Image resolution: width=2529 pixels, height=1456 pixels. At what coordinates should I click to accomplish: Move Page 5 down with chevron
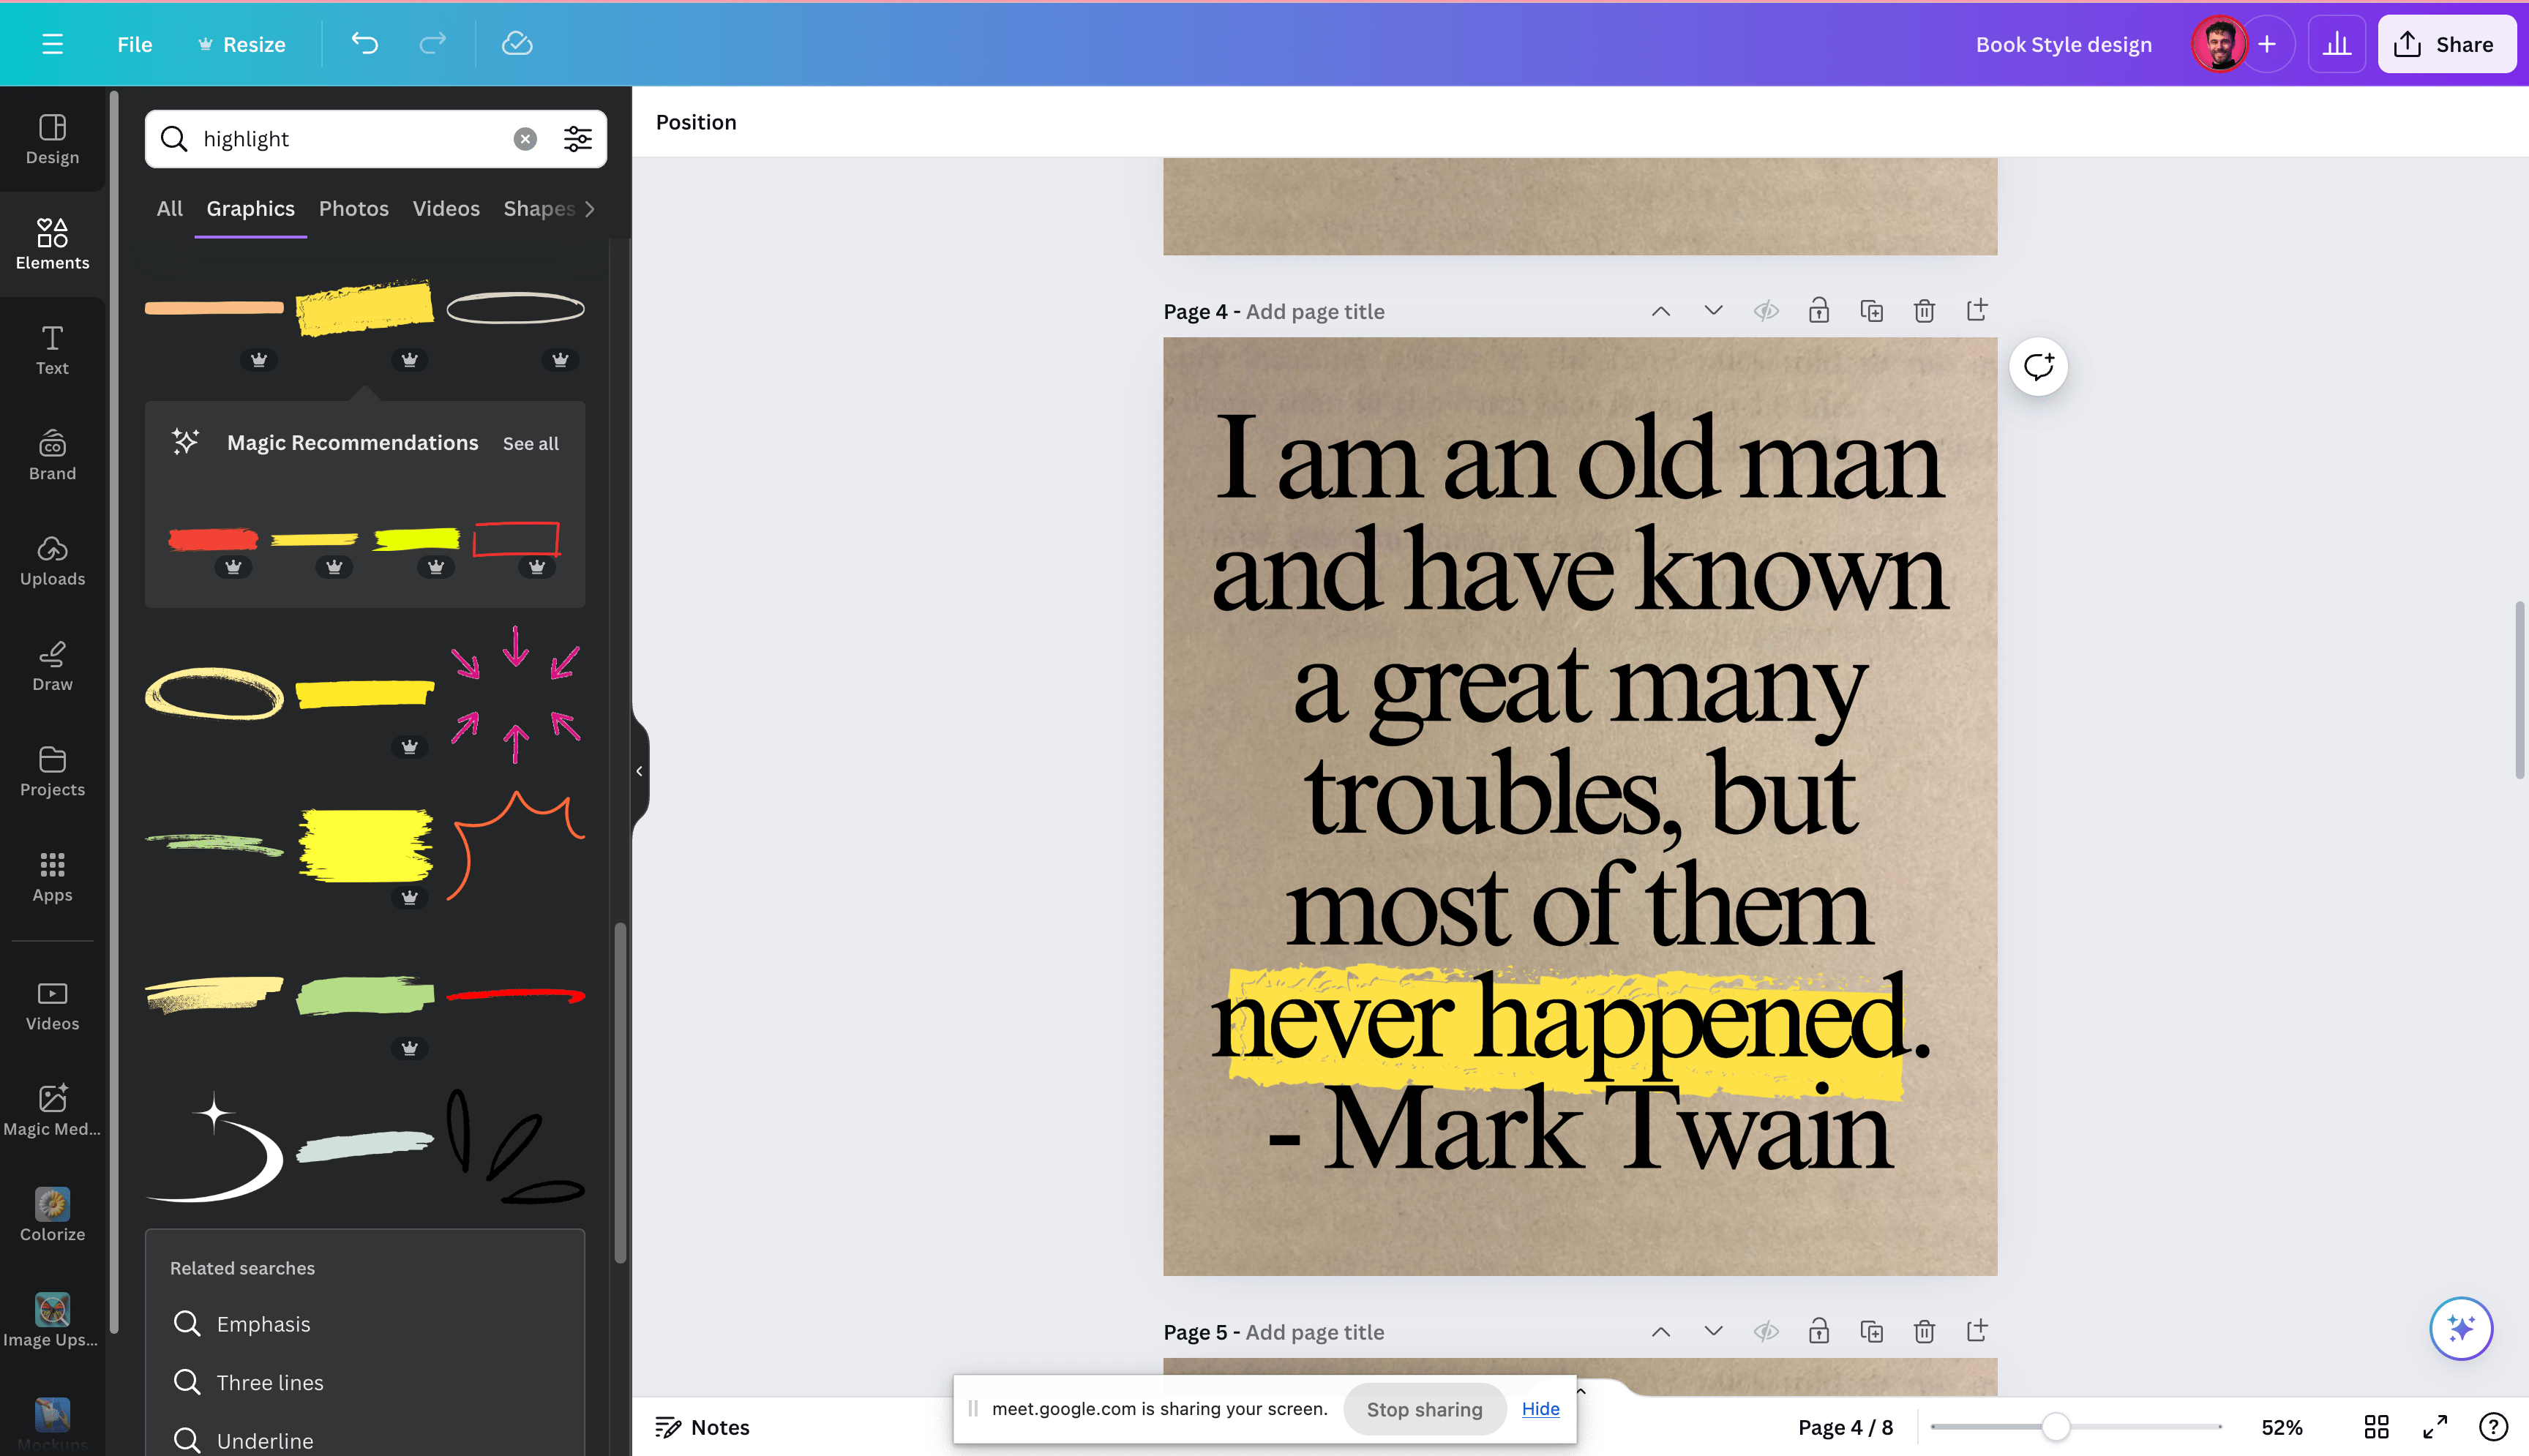tap(1713, 1332)
